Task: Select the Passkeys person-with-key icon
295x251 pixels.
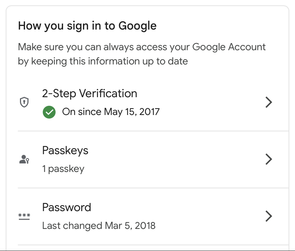Action: click(x=24, y=159)
